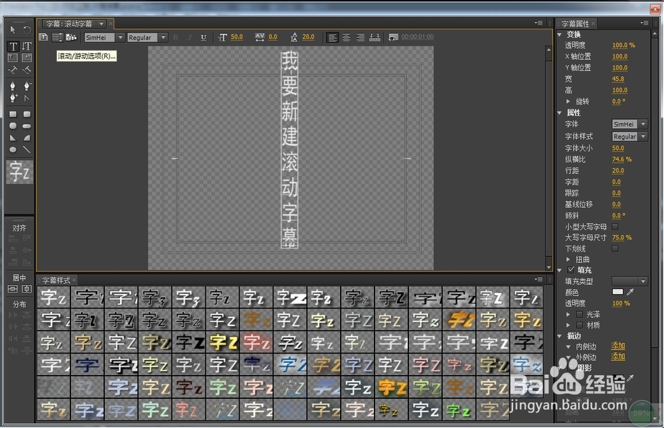Align text right in toolbar

point(361,38)
